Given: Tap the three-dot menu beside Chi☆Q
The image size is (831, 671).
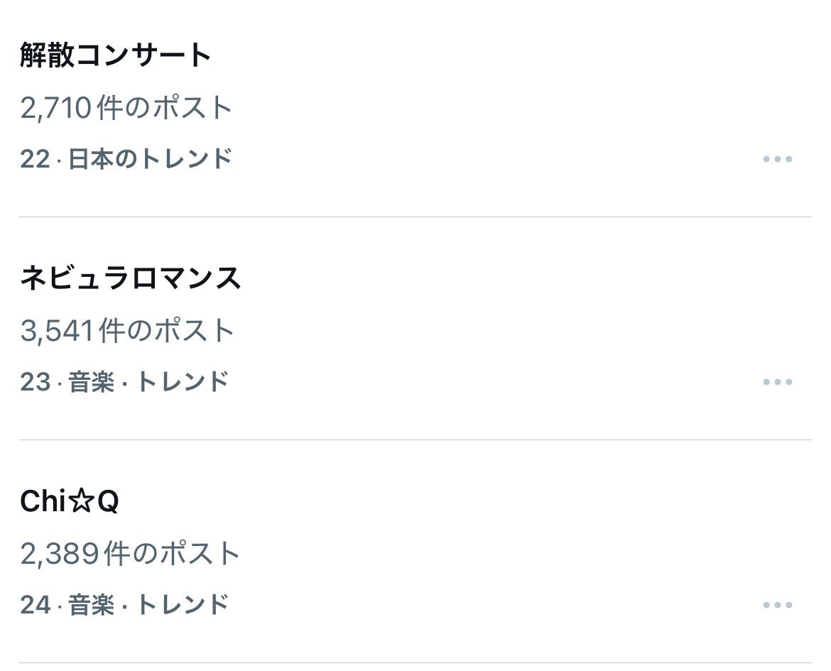Looking at the screenshot, I should click(777, 605).
